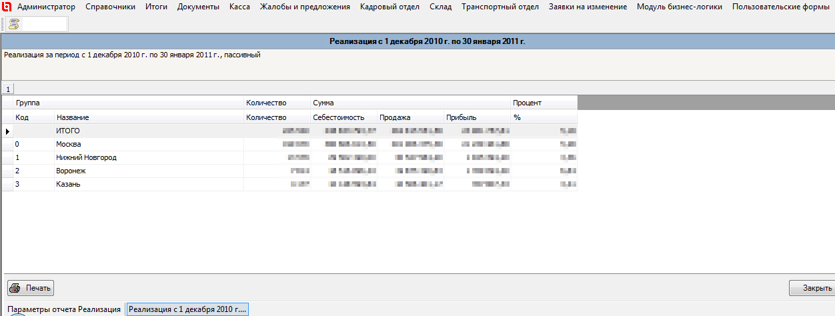Select the Воронеж row
Viewport: 835px width, 316px height.
(290, 171)
